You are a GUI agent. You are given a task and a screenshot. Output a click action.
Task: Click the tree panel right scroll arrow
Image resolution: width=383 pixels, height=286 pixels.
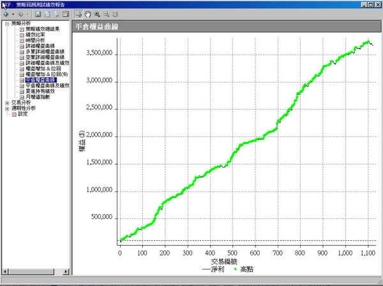click(x=66, y=271)
